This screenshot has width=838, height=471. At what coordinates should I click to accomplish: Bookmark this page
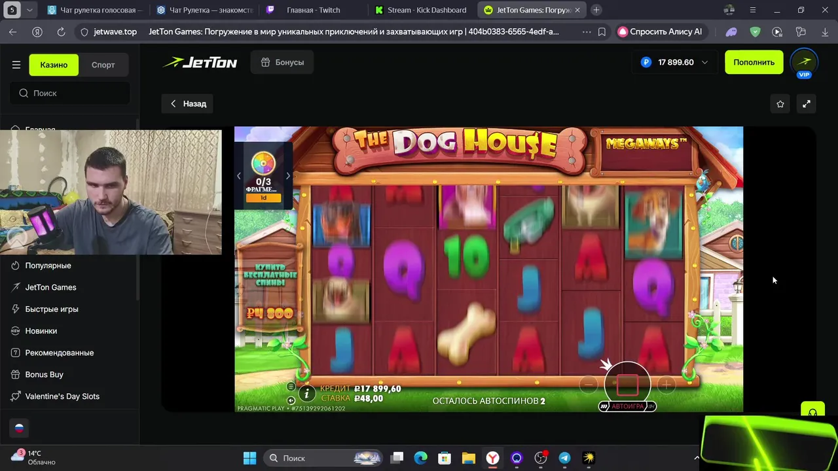[x=602, y=31]
